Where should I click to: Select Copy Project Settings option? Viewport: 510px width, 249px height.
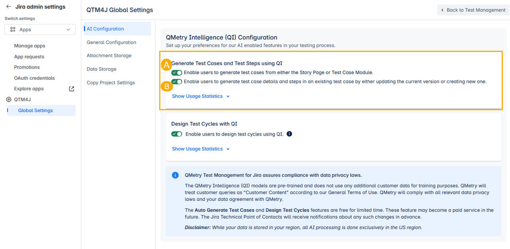pyautogui.click(x=111, y=83)
